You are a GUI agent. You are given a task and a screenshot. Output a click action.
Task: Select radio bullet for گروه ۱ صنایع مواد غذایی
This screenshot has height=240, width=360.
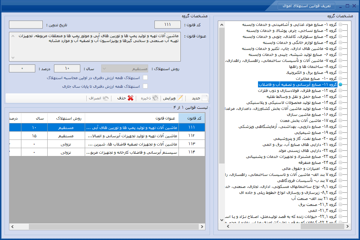pyautogui.click(x=340, y=25)
